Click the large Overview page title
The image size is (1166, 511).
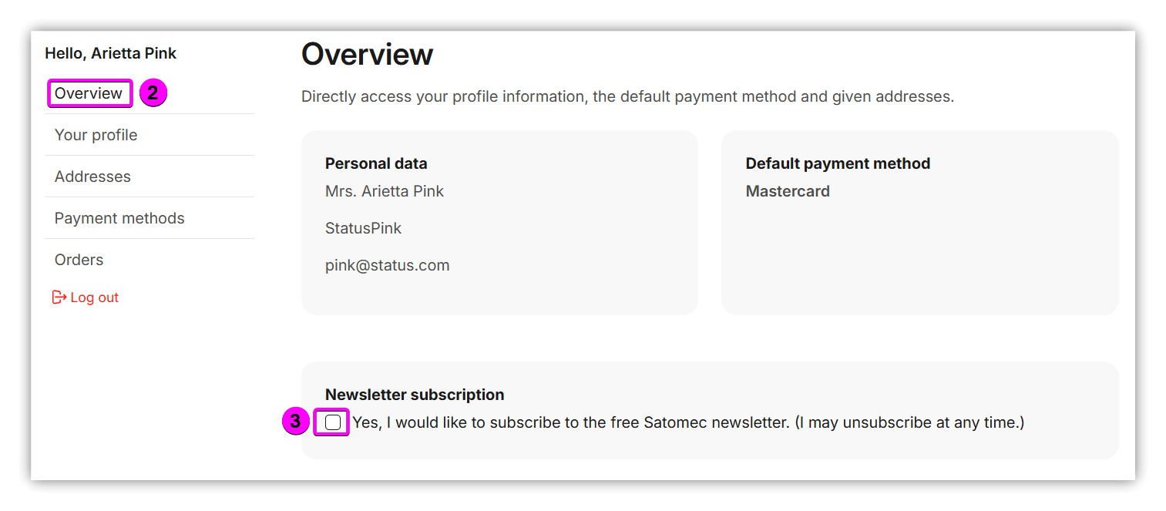tap(367, 55)
